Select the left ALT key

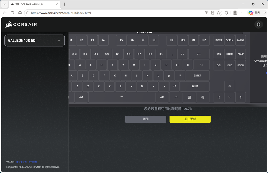(x=81, y=97)
